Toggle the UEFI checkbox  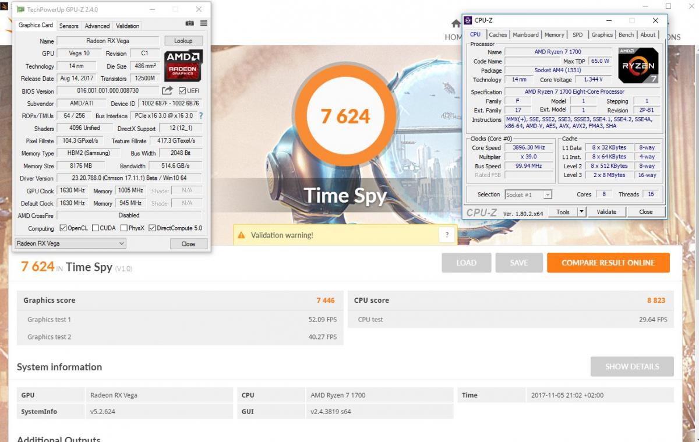182,91
